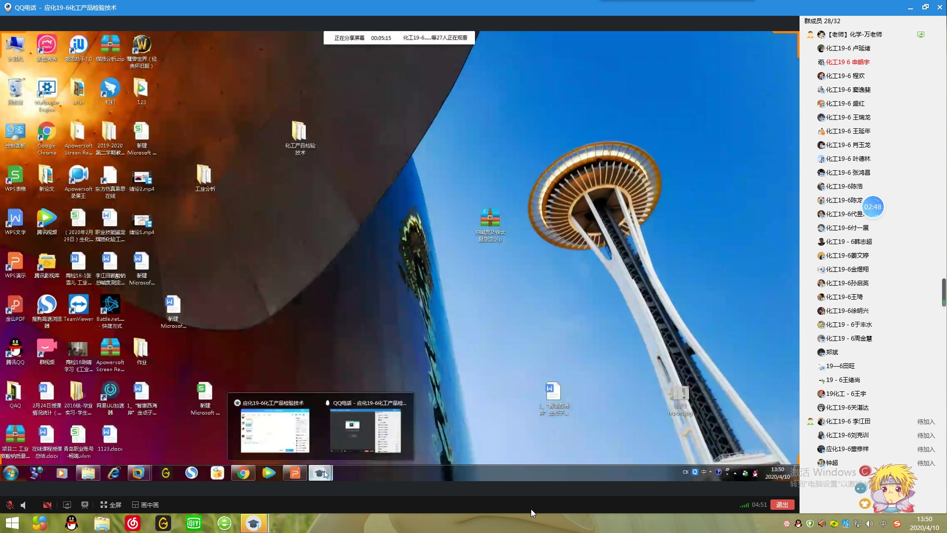Open File Explorer on host taskbar
The width and height of the screenshot is (947, 533).
click(102, 523)
